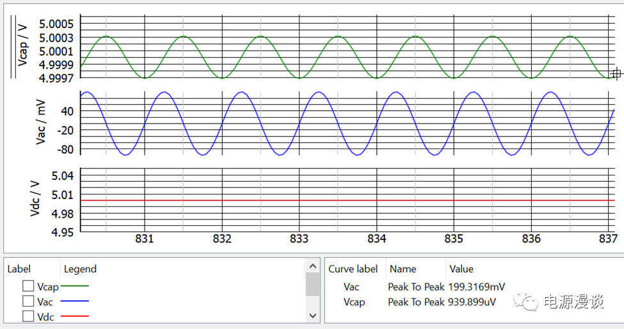Select the Vac Peak To Peak measurement row

click(416, 287)
